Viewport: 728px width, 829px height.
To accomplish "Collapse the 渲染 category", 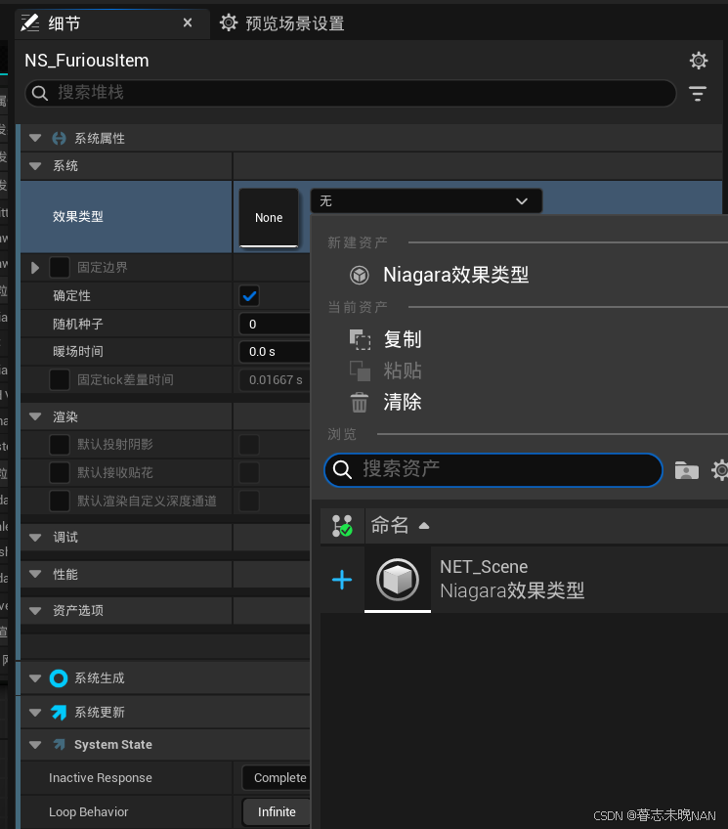I will click(35, 416).
